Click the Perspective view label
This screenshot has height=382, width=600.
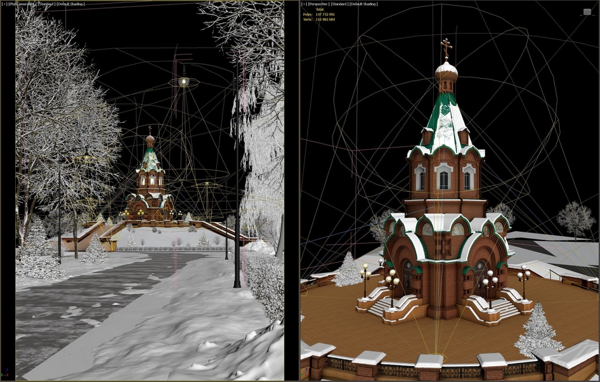click(x=319, y=4)
